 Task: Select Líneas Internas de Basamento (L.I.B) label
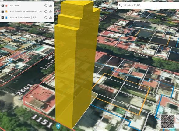(x=25, y=12)
